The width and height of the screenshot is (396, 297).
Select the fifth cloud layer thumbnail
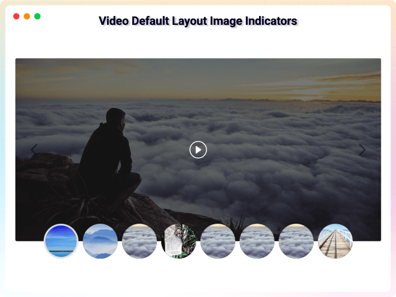tap(217, 241)
